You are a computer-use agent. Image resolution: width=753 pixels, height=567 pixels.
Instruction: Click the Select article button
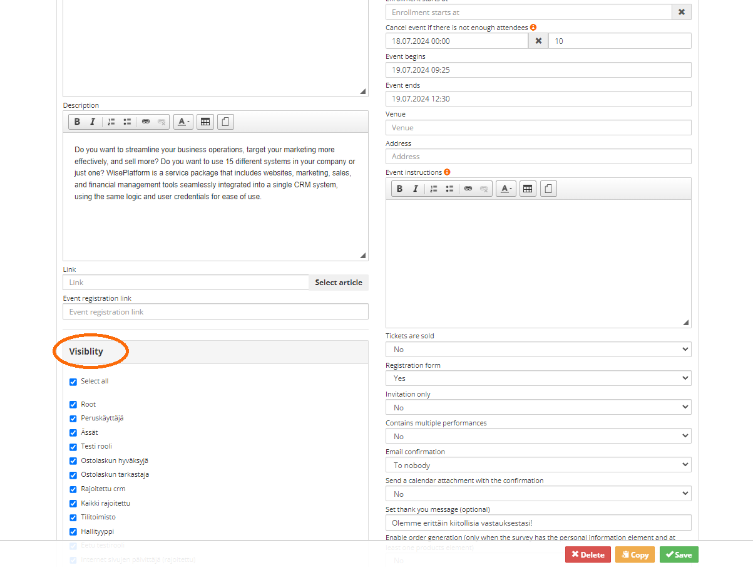point(339,283)
